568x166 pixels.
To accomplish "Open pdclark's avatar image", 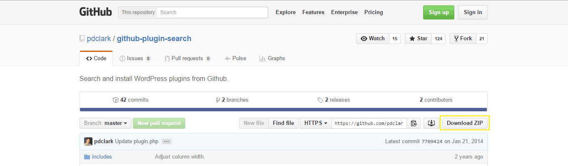I will 88,142.
